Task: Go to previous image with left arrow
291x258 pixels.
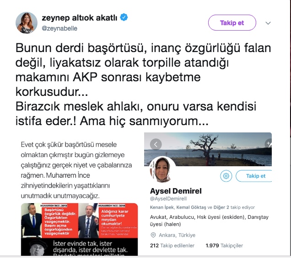Action: pyautogui.click(x=156, y=144)
